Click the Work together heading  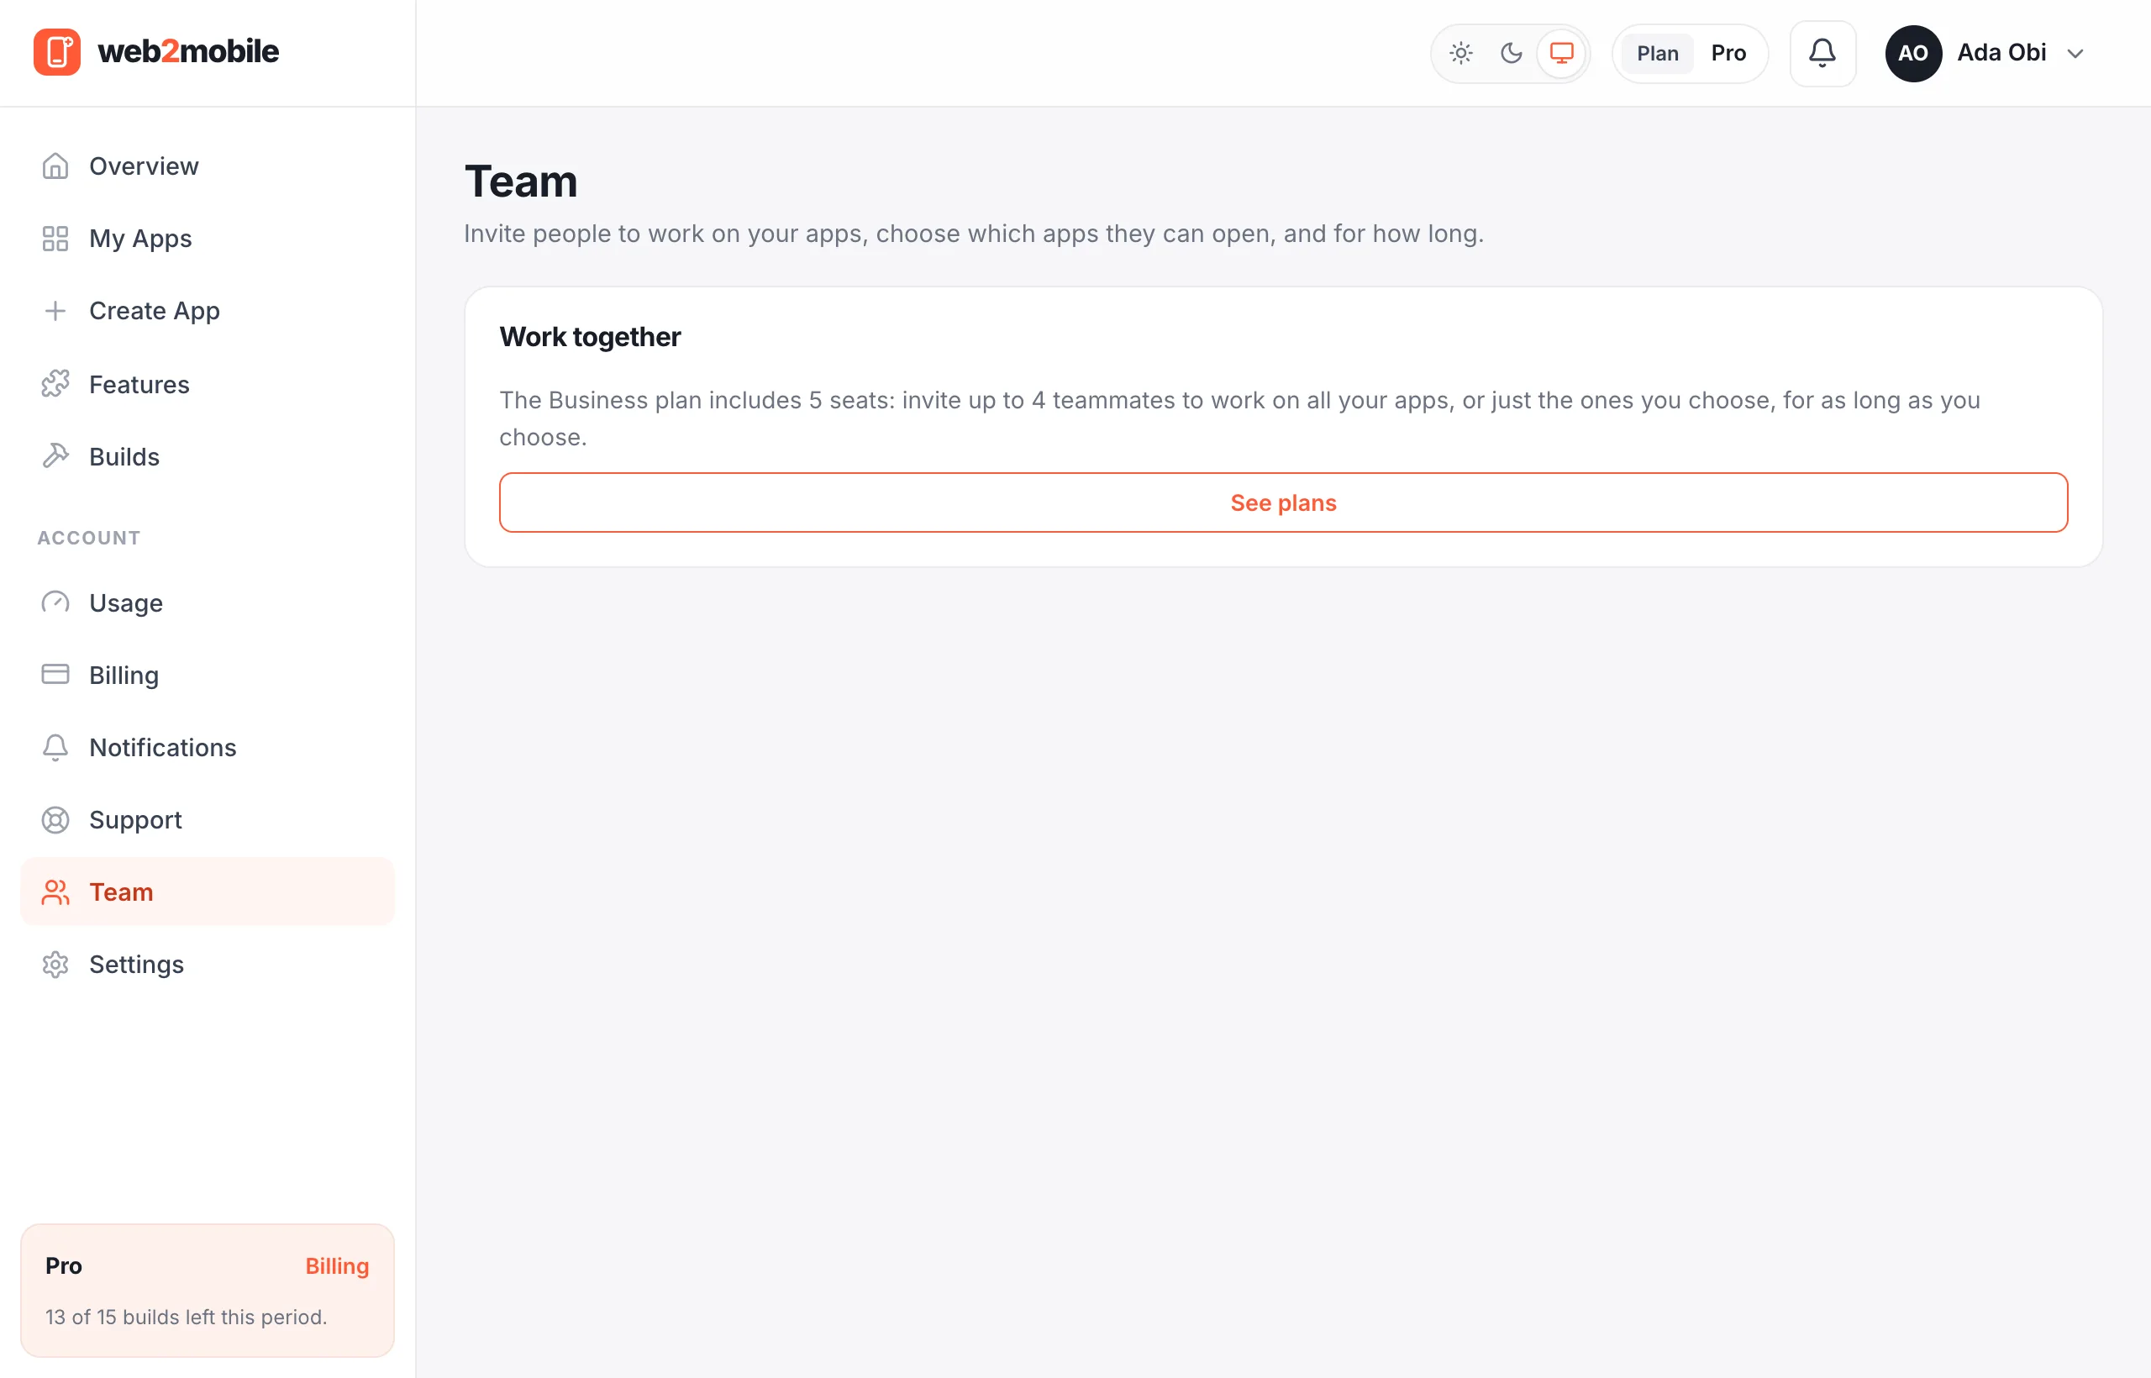[590, 337]
